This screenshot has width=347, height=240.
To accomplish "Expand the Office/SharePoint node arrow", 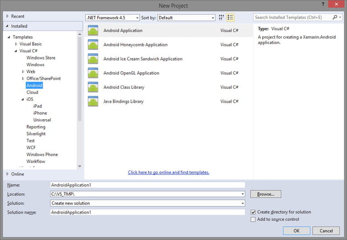I will pos(23,78).
